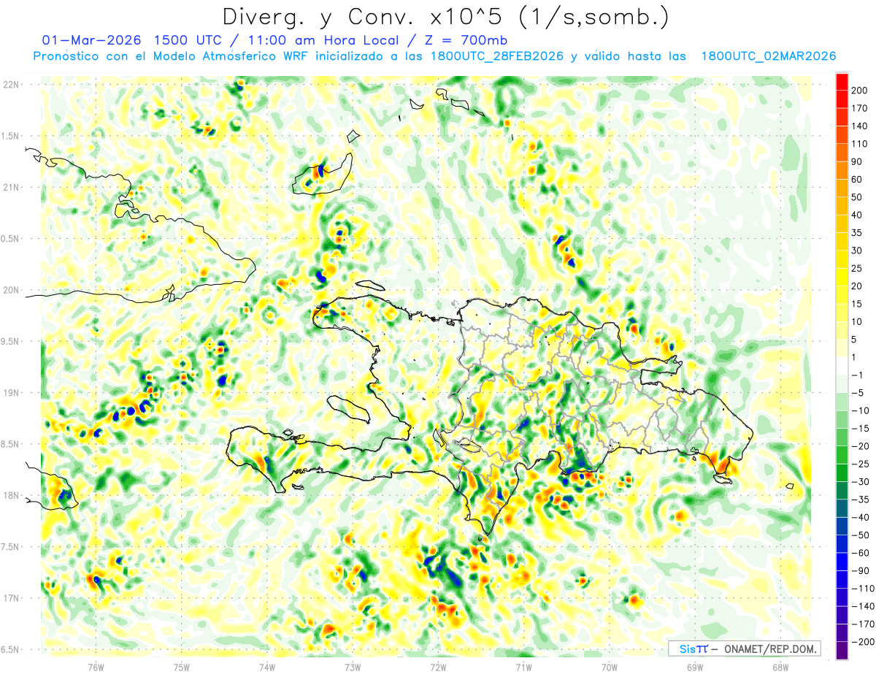The image size is (876, 677).
Task: Click the "18N" latitude label
Action: tap(10, 496)
